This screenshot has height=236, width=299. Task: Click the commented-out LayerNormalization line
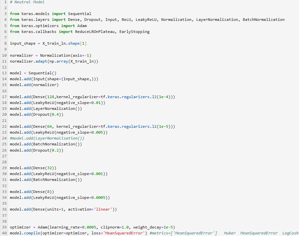(x=47, y=138)
